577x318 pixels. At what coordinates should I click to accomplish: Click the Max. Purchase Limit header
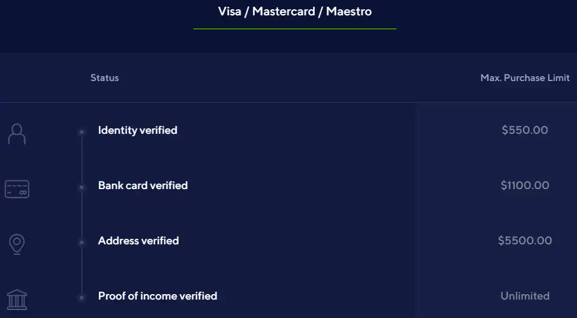525,78
